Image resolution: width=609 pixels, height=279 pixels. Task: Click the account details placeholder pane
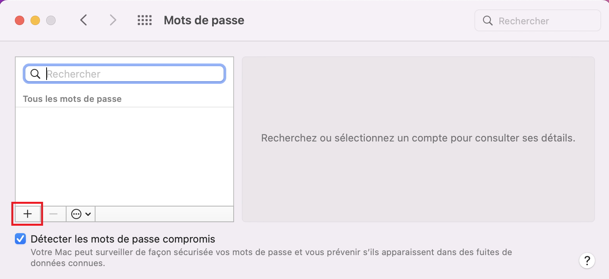point(418,139)
